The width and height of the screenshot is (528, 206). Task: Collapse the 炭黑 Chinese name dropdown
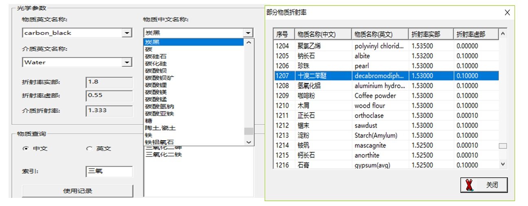pyautogui.click(x=248, y=33)
